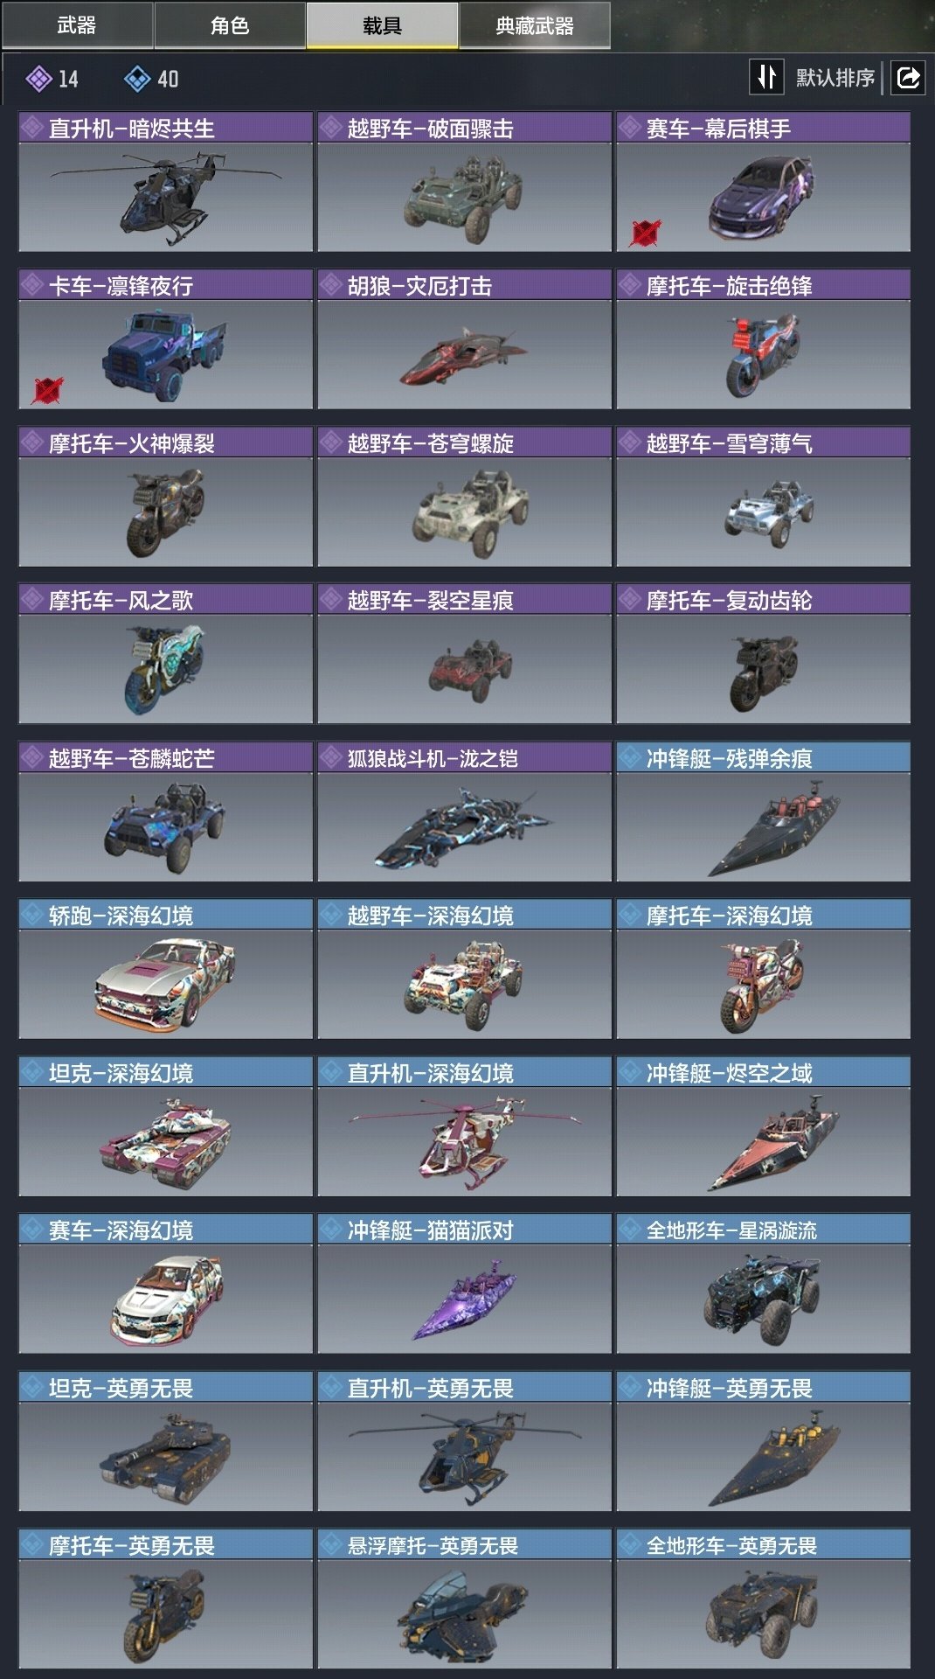The height and width of the screenshot is (1679, 935).
Task: Open the 典藏武器 tab
Action: pyautogui.click(x=534, y=25)
